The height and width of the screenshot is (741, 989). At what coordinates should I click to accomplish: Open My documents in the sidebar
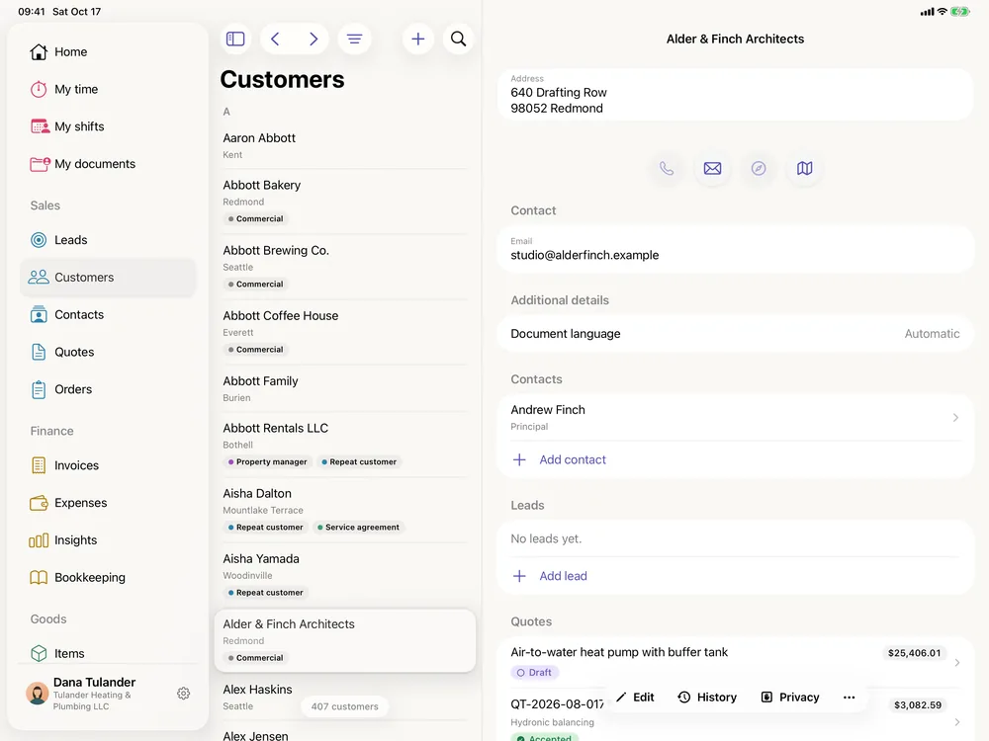click(109, 164)
